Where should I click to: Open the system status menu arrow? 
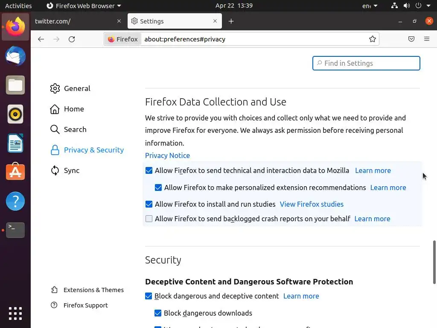428,6
